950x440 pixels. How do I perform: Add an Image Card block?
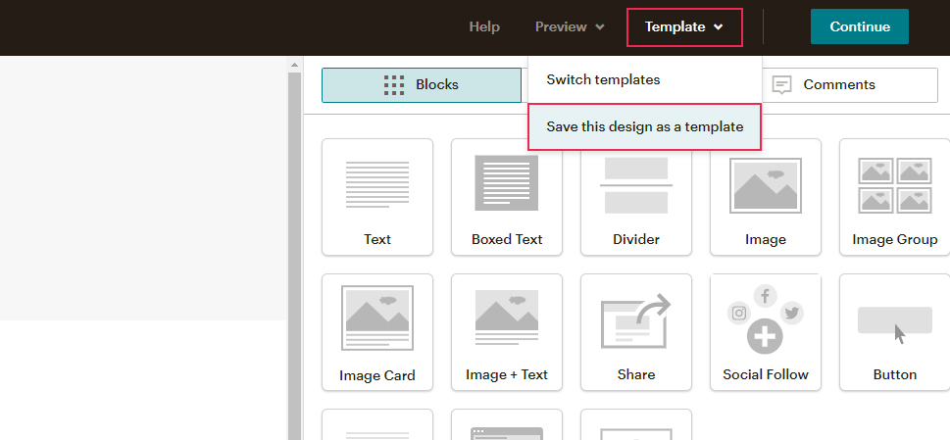tap(377, 332)
